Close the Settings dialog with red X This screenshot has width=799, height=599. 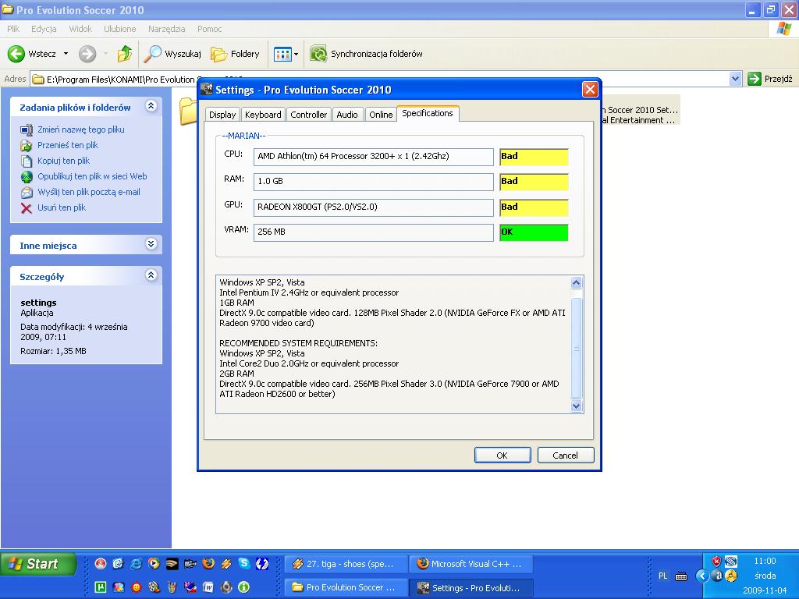click(x=590, y=90)
